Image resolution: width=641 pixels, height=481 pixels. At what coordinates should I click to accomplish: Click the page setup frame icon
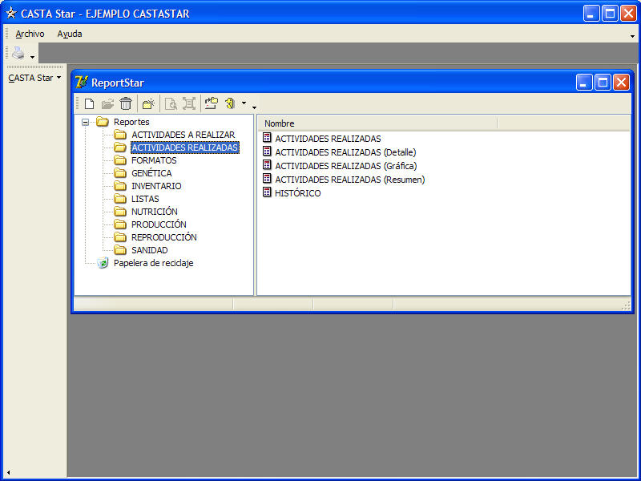pyautogui.click(x=189, y=104)
